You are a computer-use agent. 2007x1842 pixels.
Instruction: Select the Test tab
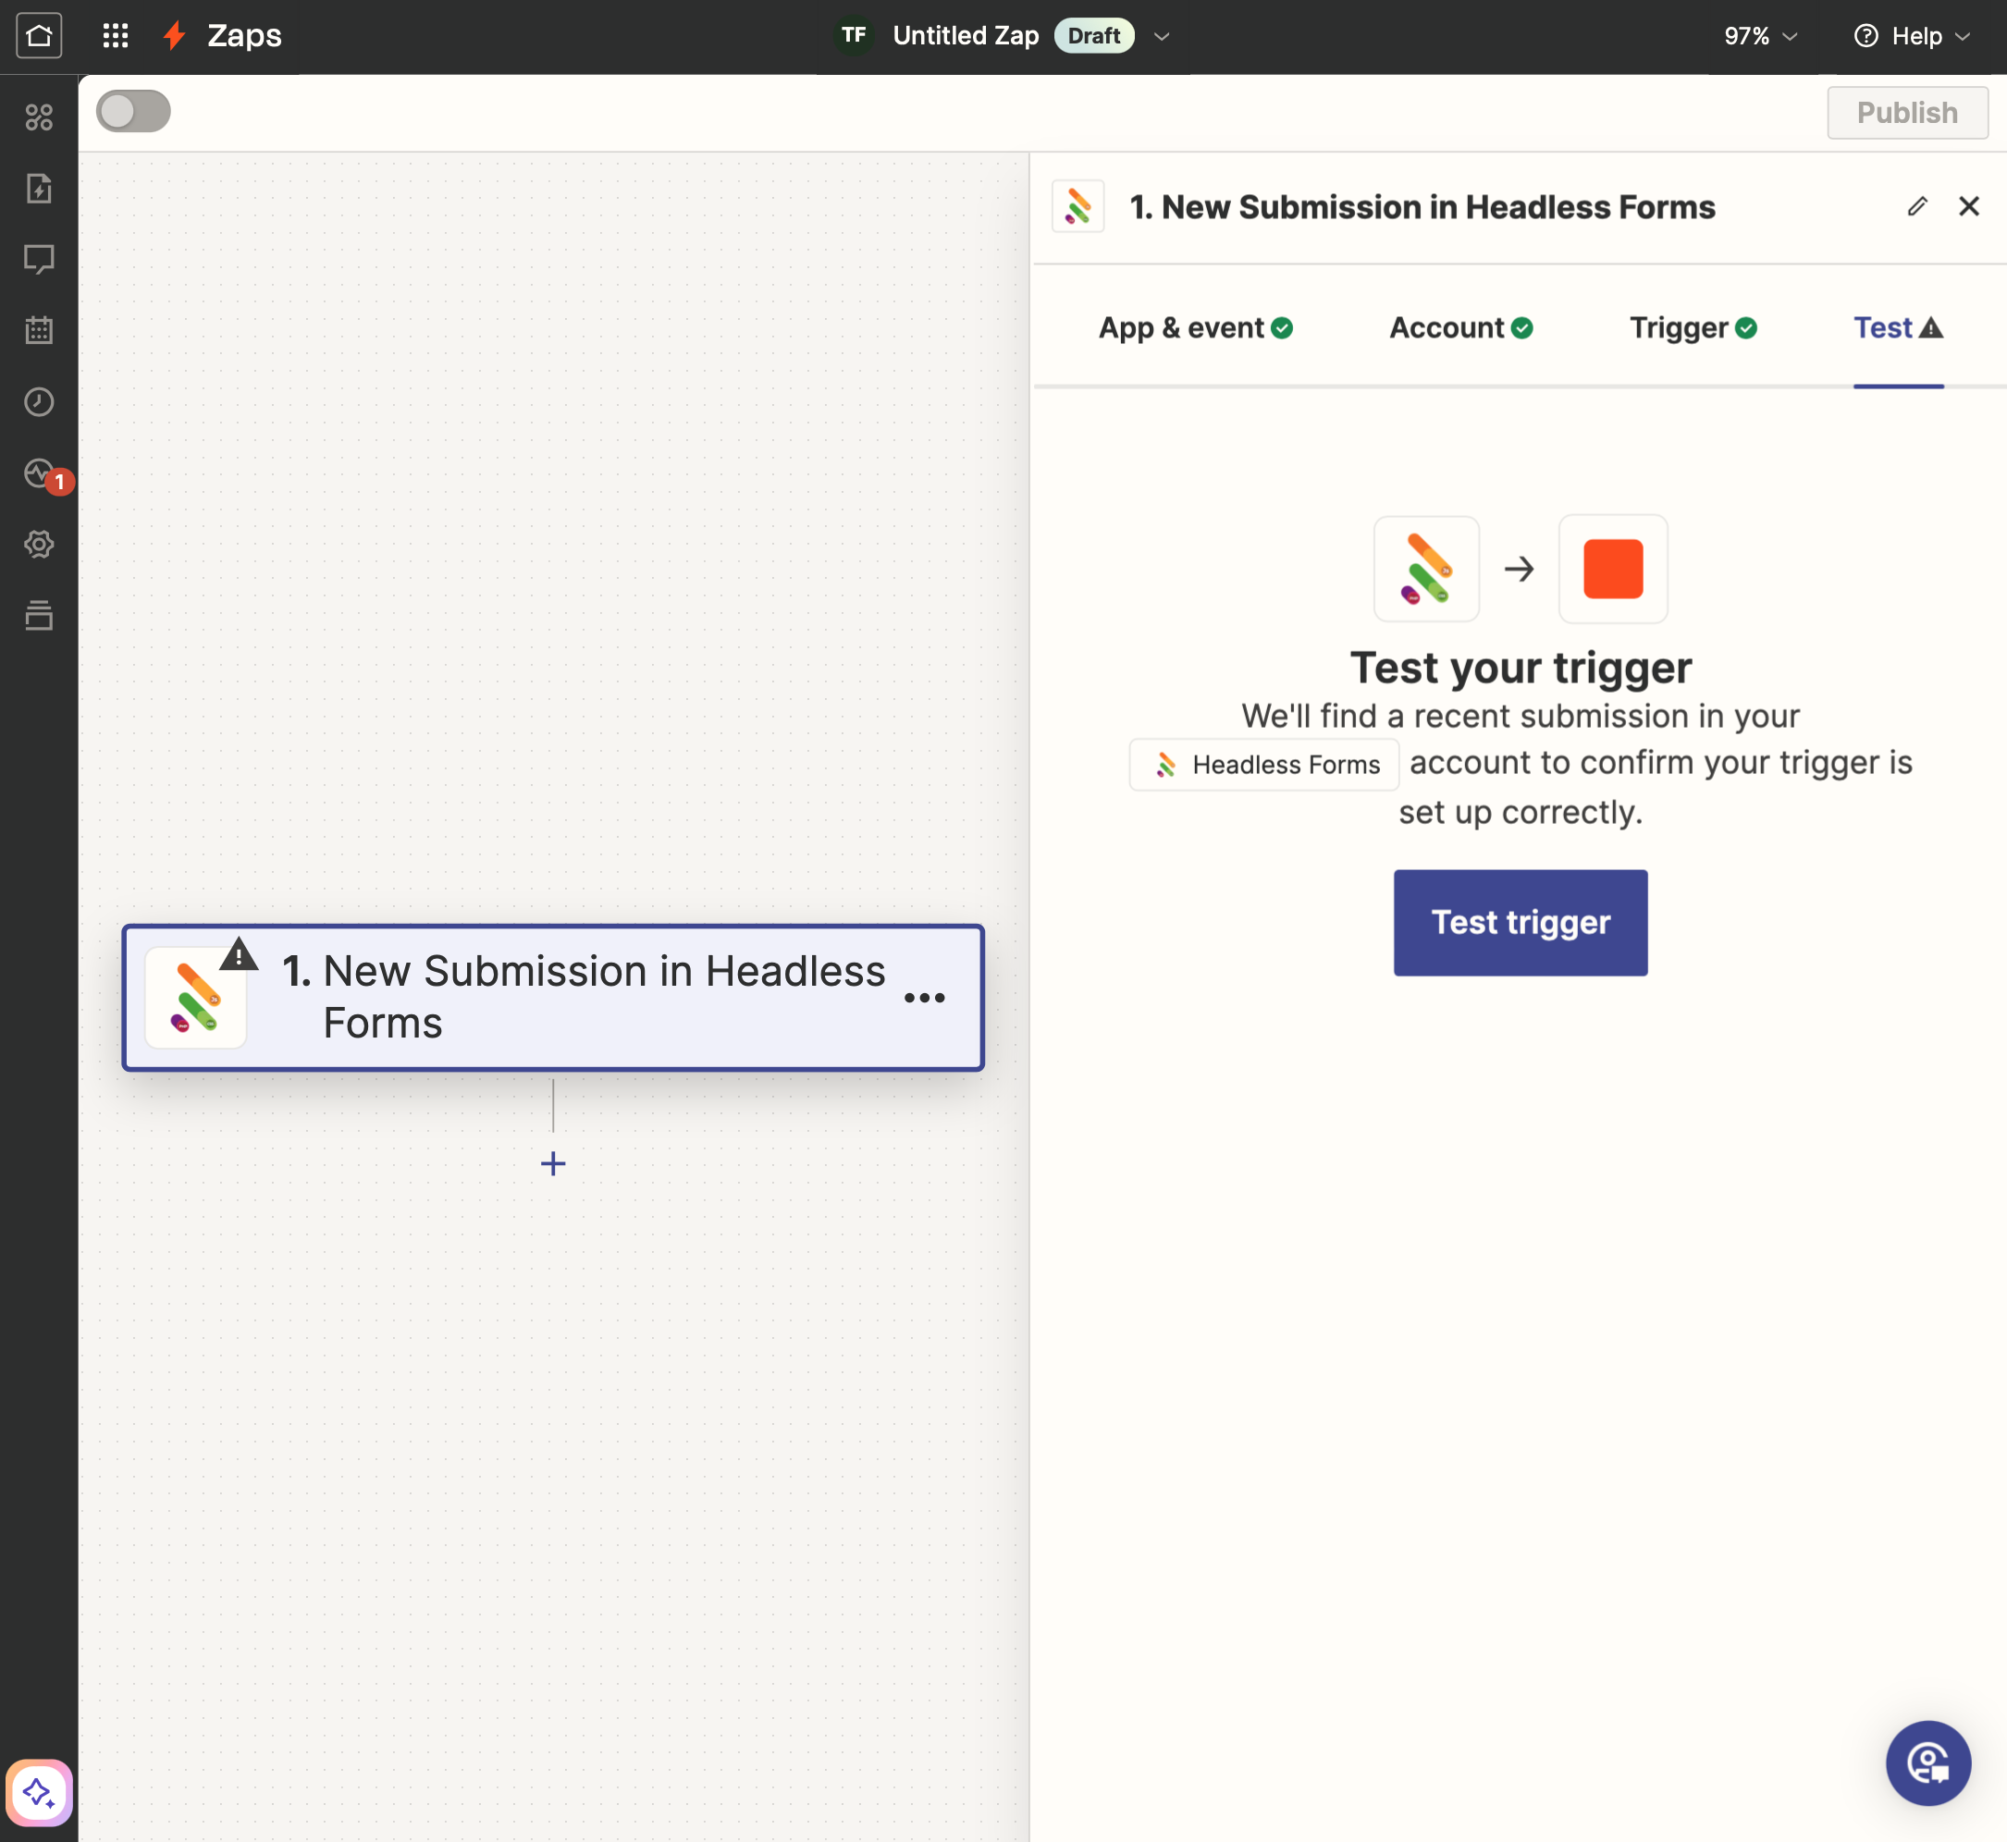coord(1898,328)
